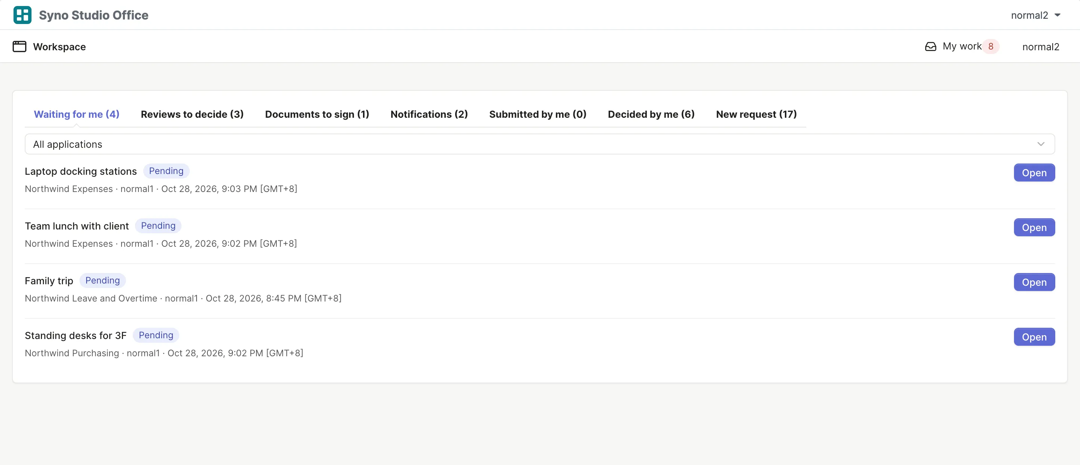Click the Standing desks for 3F title
Screen dimensions: 1080x465
click(75, 335)
